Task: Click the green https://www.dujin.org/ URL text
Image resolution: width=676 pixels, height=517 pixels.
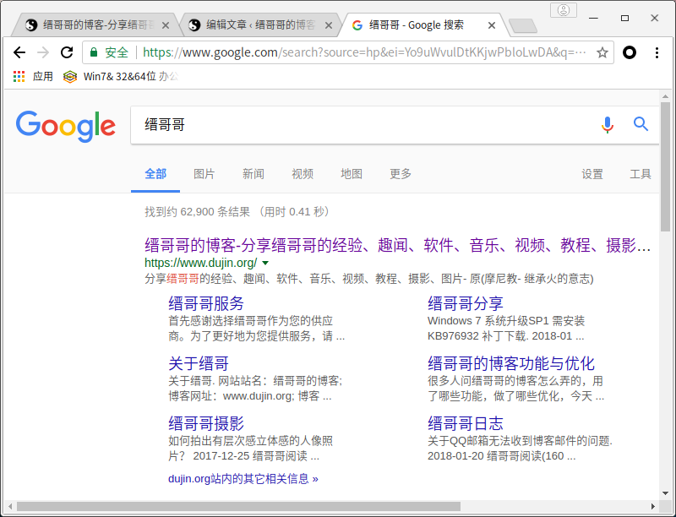Action: coord(201,263)
